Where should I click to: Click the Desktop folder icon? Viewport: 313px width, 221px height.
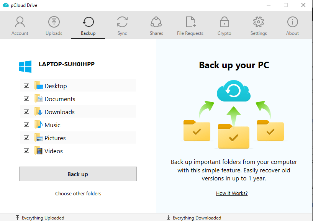(39, 86)
